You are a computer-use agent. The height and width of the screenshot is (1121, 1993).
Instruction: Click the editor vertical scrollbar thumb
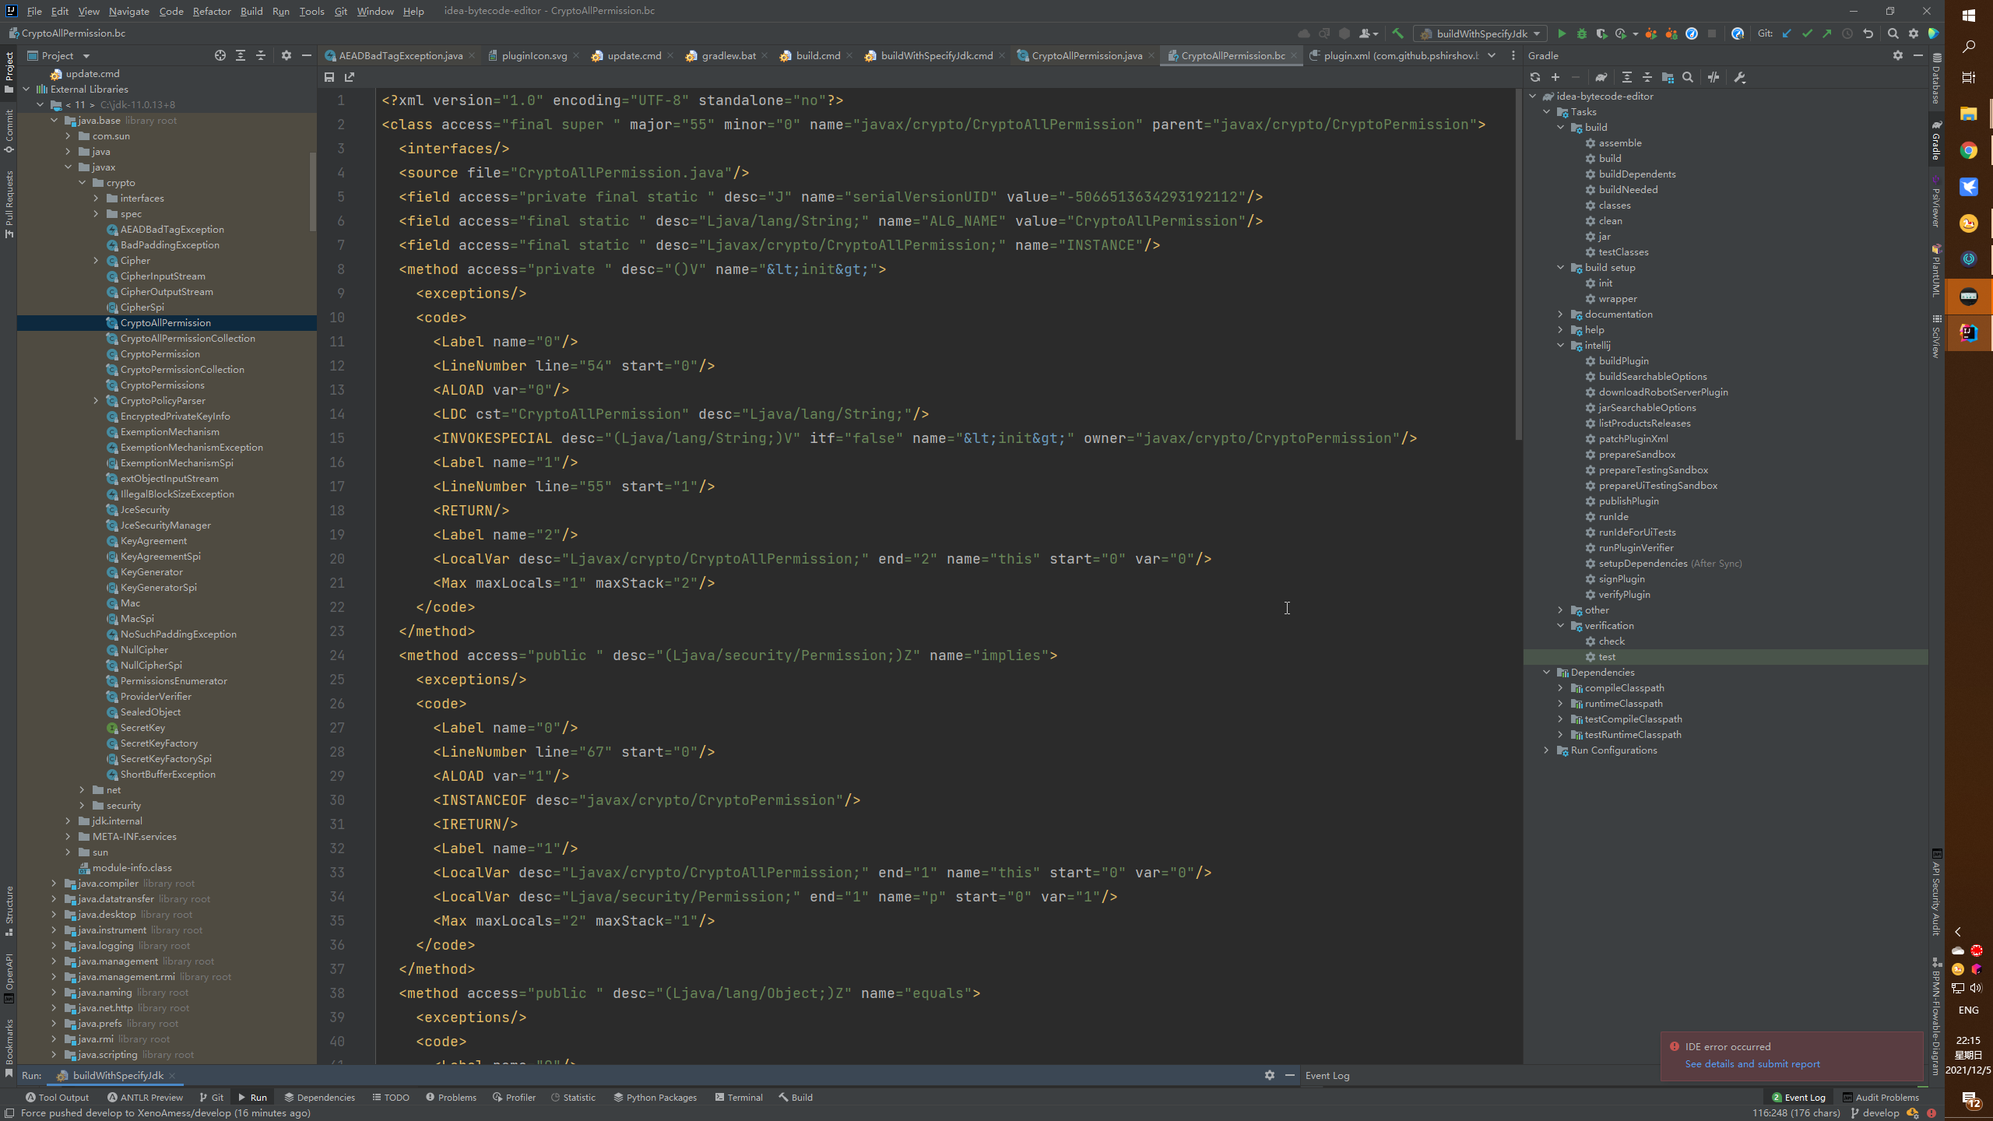(1518, 265)
